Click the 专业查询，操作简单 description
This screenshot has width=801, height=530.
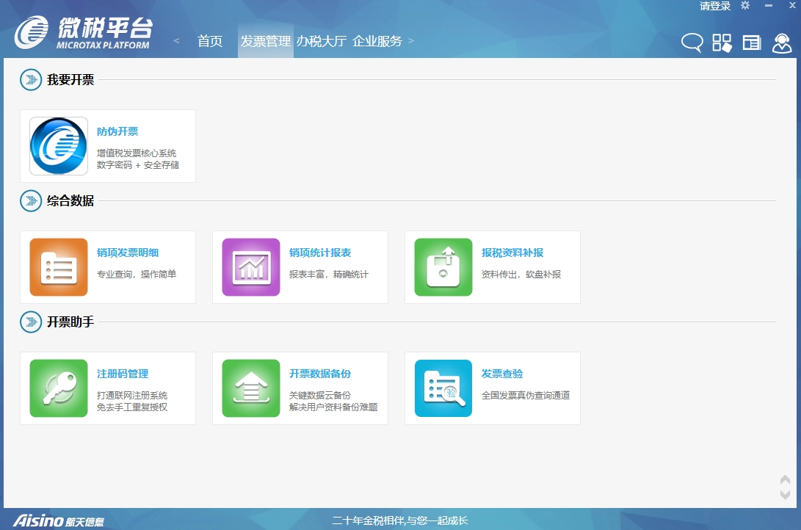pyautogui.click(x=137, y=275)
